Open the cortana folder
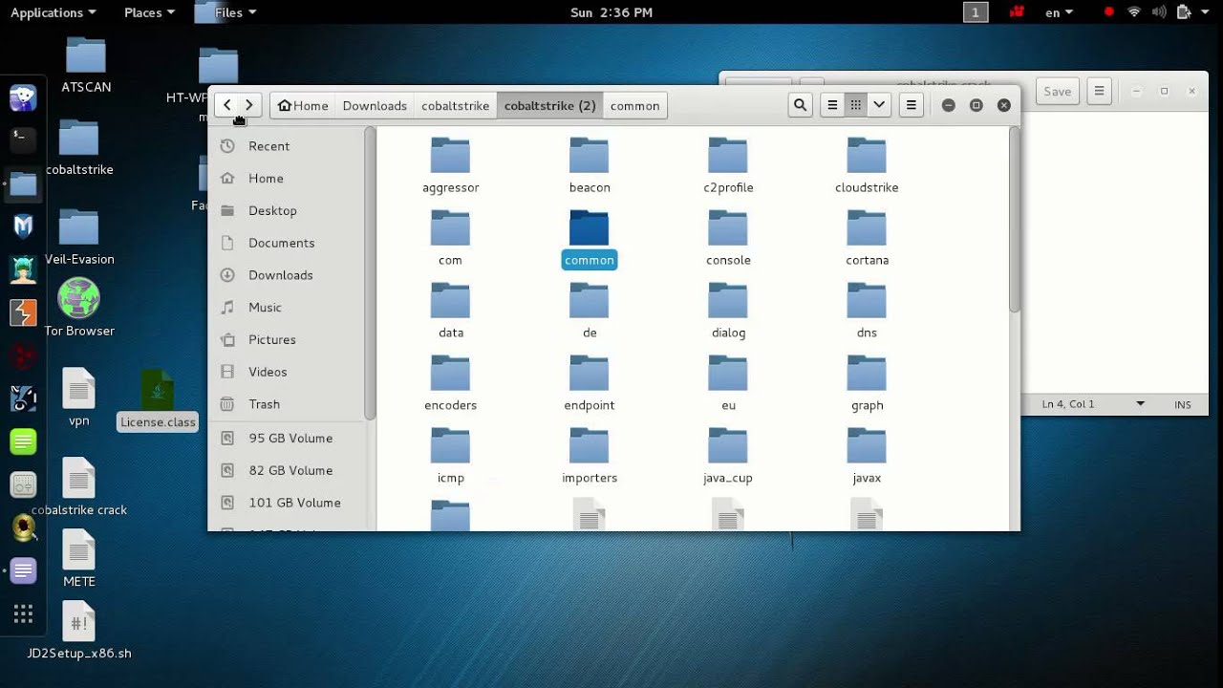1223x688 pixels. 867,238
